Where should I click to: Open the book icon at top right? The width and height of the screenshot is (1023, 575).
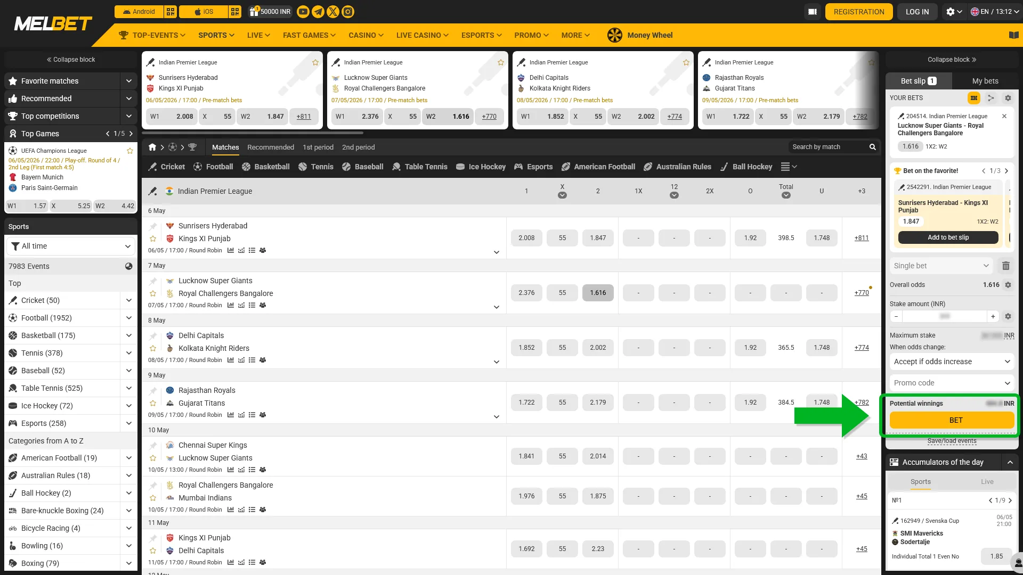[x=1014, y=35]
